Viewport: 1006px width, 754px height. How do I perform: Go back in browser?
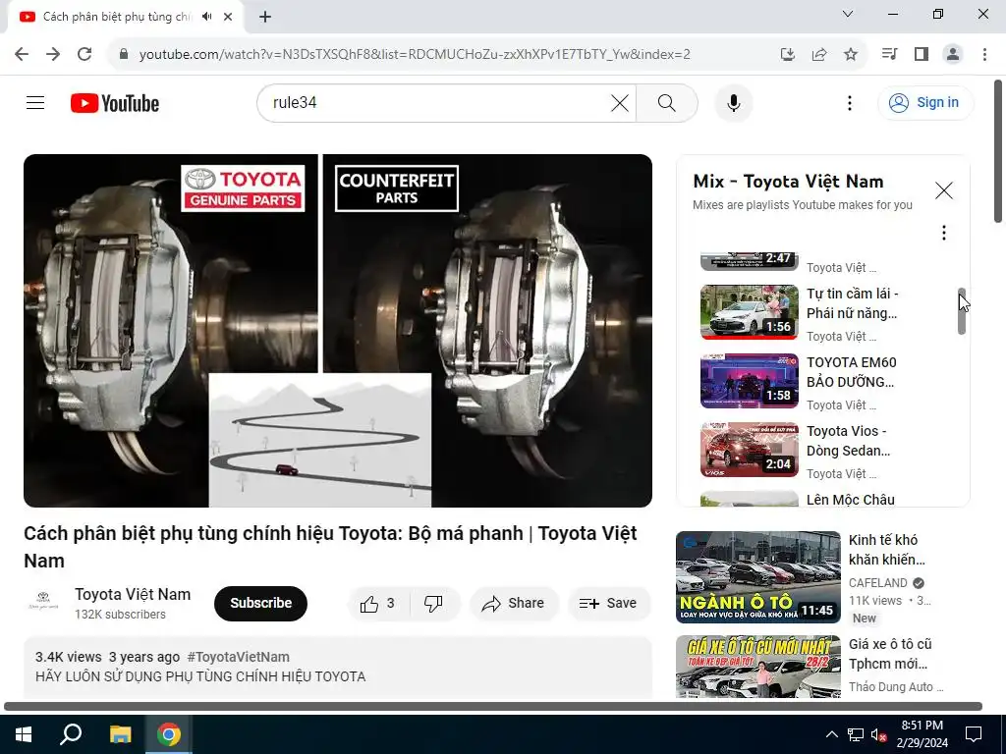pos(22,54)
